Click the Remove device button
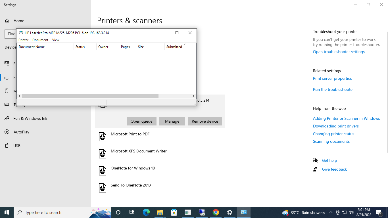Viewport: 388px width, 218px height. click(205, 121)
